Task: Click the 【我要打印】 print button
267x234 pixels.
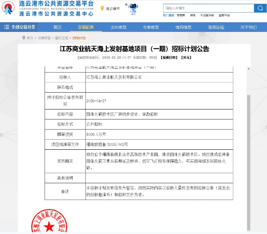Action: coord(169,57)
